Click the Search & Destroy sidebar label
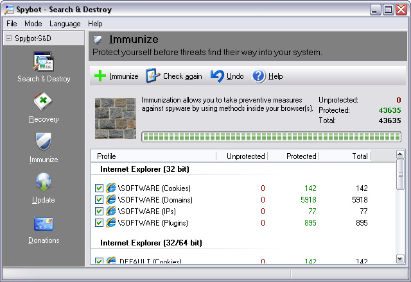Image resolution: width=411 pixels, height=282 pixels. tap(44, 79)
